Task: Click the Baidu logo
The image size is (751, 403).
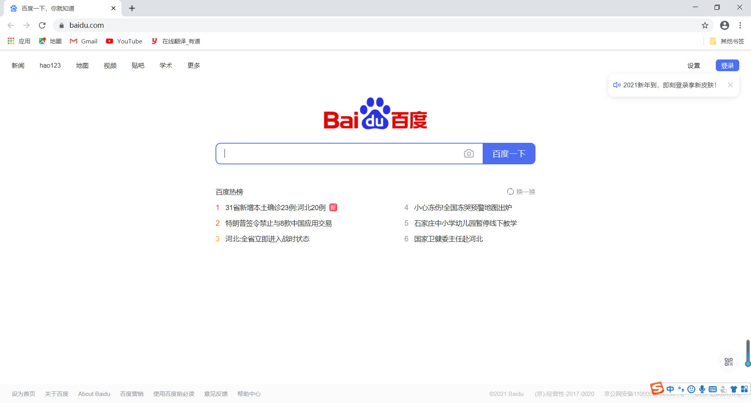Action: click(x=375, y=113)
